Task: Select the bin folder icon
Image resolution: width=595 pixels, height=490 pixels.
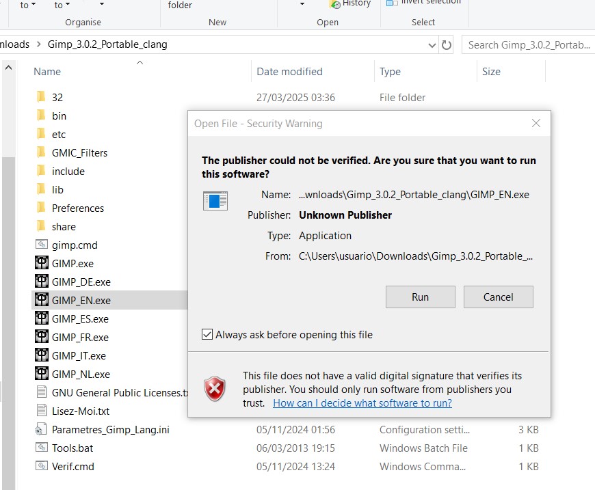Action: tap(41, 115)
